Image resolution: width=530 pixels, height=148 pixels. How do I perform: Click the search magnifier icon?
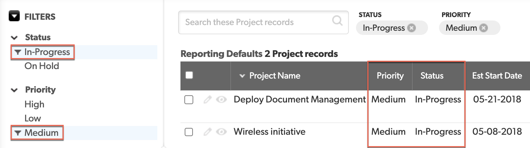click(x=337, y=20)
